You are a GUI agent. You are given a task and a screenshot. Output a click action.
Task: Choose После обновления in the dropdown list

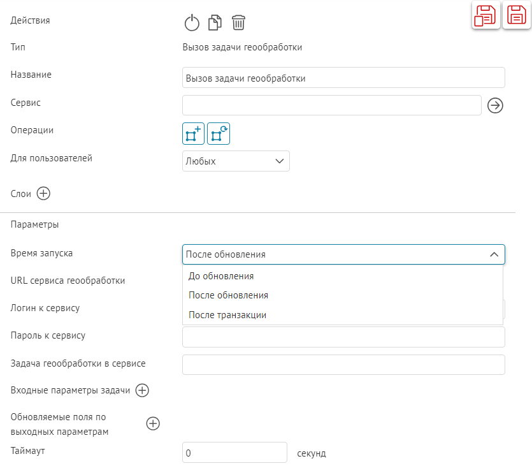click(228, 295)
